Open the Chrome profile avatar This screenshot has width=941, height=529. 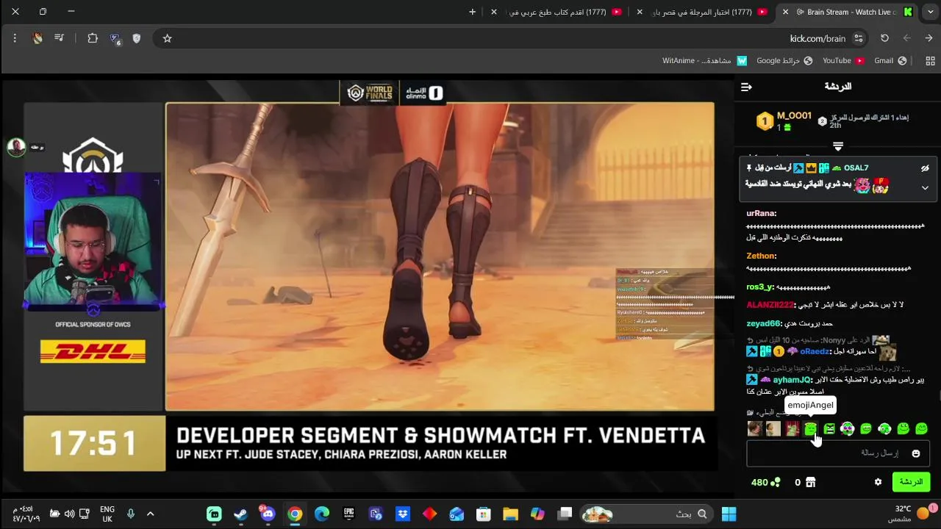pyautogui.click(x=37, y=38)
